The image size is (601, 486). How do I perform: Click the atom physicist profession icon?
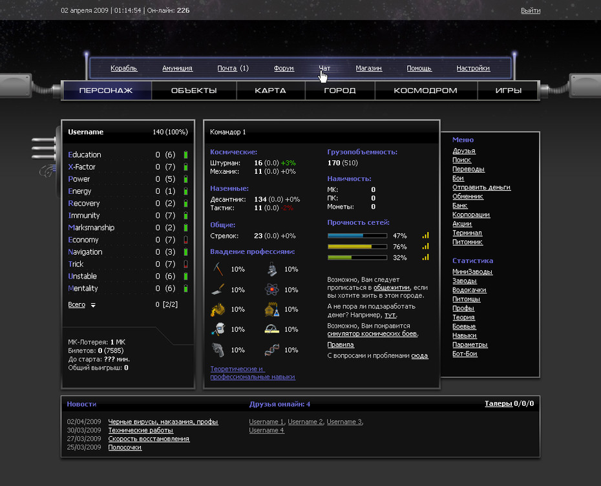(x=272, y=290)
